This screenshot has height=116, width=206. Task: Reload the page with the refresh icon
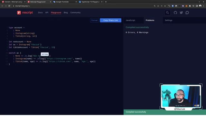click(9, 6)
